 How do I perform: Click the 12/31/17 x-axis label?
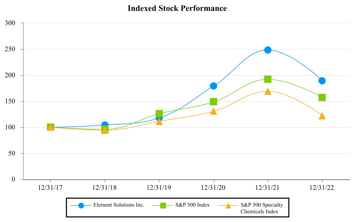[x=50, y=188]
